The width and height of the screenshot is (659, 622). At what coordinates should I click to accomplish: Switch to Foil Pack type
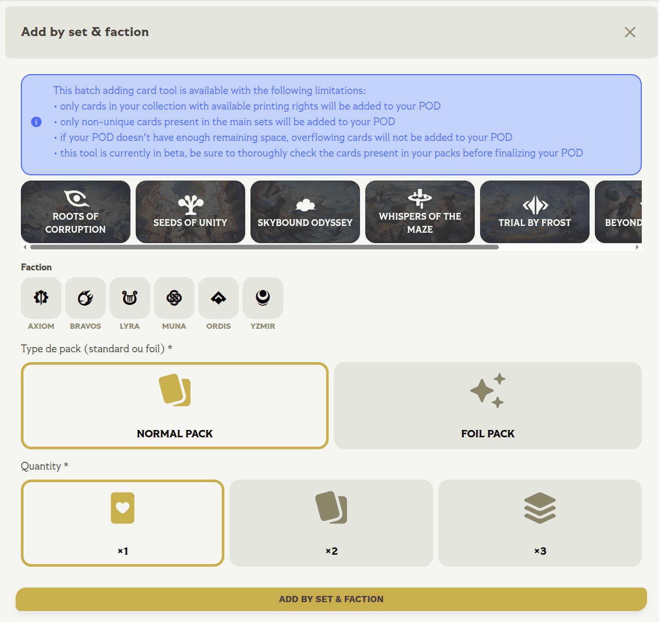pyautogui.click(x=487, y=405)
